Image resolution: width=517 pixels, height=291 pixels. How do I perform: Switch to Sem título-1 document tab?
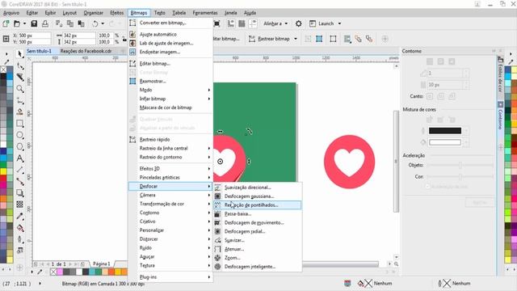[x=39, y=51]
